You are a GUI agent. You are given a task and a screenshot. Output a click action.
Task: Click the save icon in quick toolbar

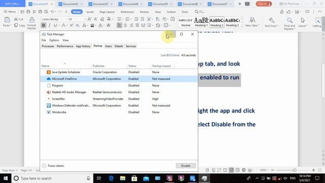tap(28, 12)
